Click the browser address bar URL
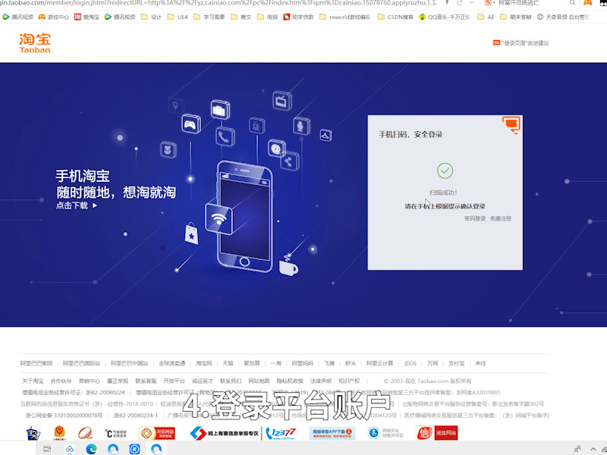This screenshot has height=455, width=607. click(219, 3)
